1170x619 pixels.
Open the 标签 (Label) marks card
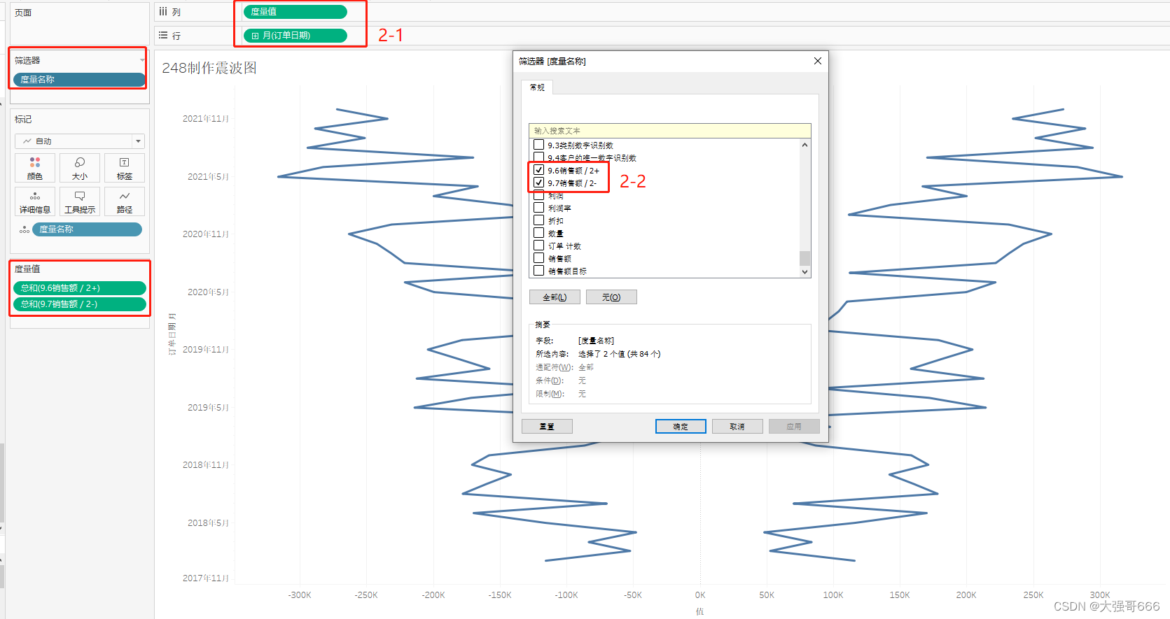click(125, 168)
